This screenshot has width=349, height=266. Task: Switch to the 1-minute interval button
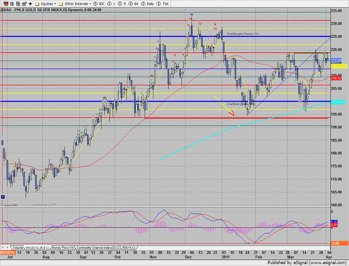tap(111, 4)
